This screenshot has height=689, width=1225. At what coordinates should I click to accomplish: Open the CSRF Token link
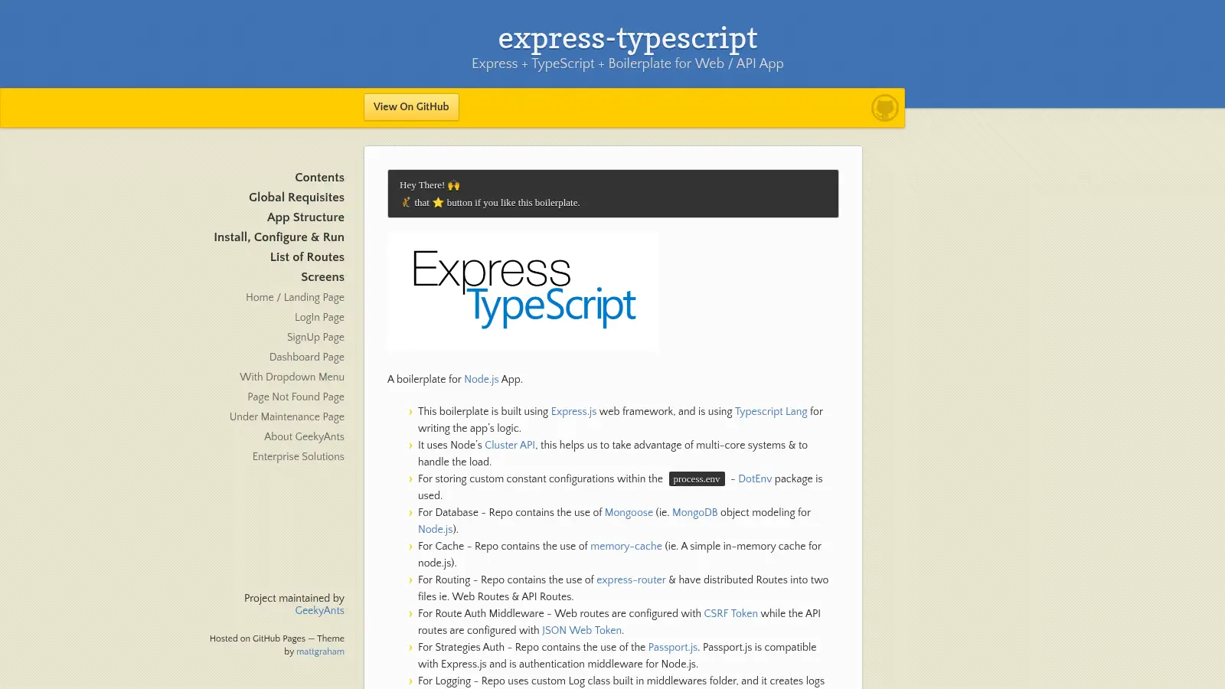(730, 614)
